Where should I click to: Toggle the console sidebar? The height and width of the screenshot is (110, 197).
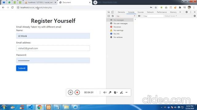tap(109, 16)
